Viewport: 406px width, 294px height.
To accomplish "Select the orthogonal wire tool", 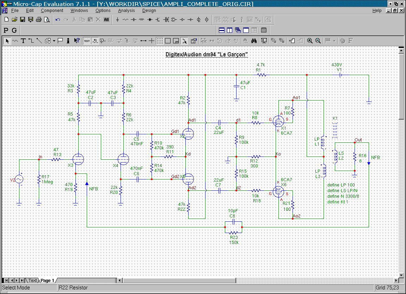I will coord(31,41).
